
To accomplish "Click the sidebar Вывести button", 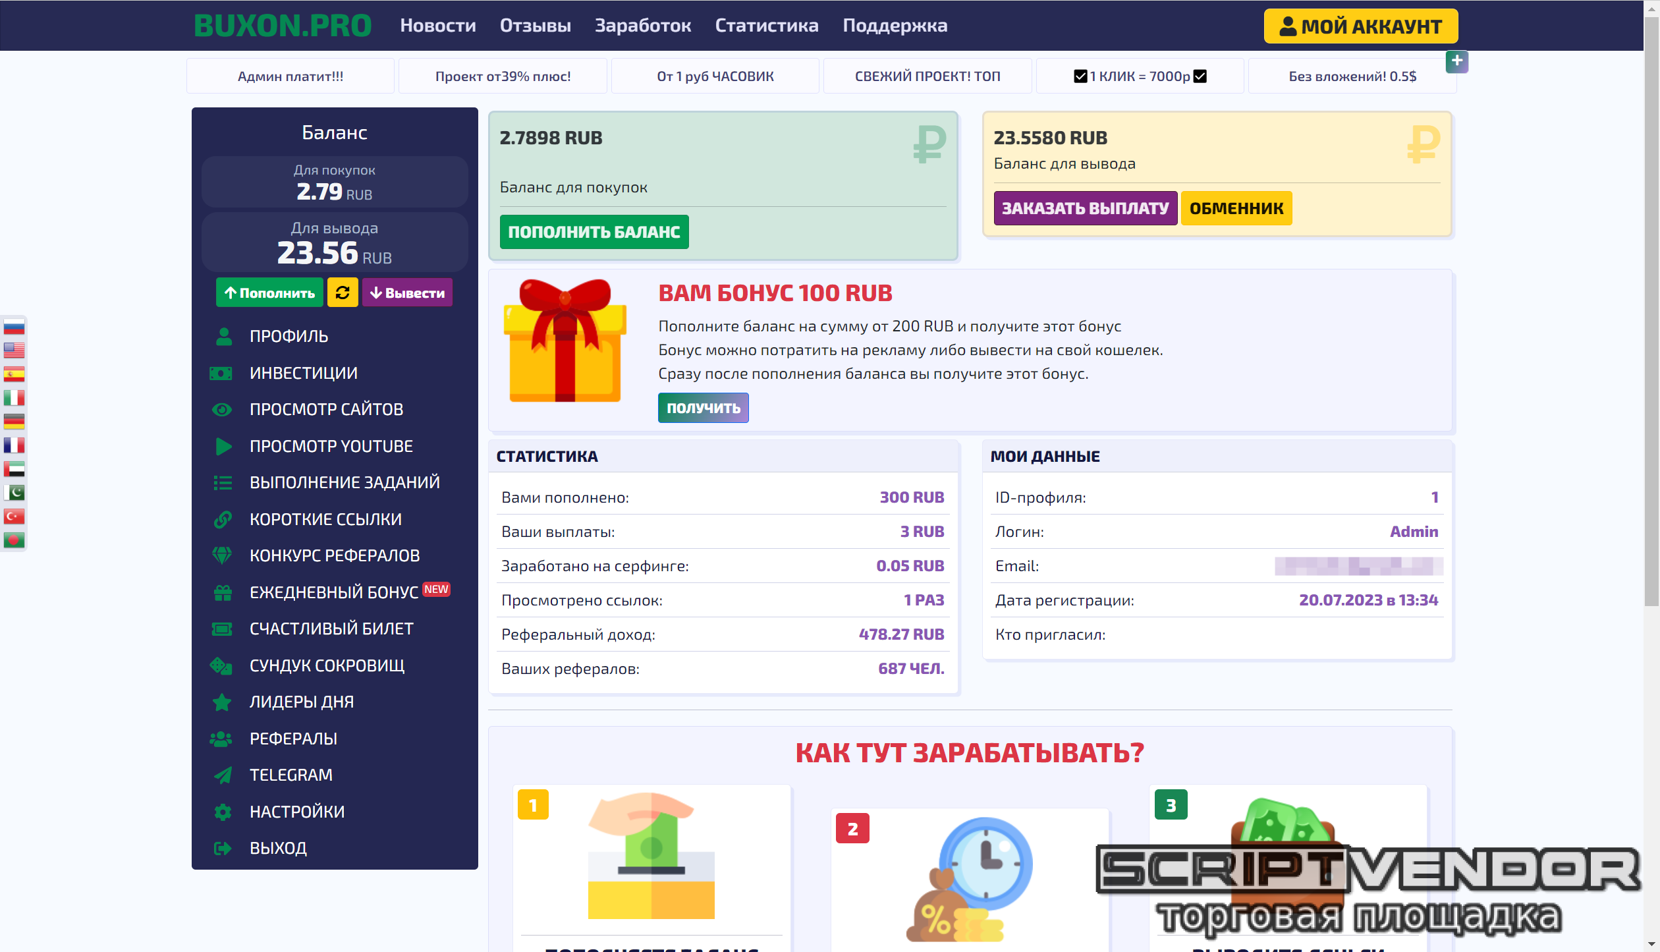I will pos(407,293).
